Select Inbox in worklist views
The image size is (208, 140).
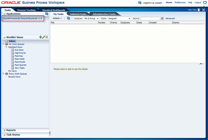pos(12,41)
